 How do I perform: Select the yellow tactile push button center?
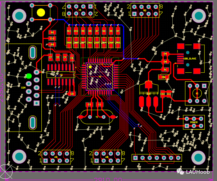point(41,13)
